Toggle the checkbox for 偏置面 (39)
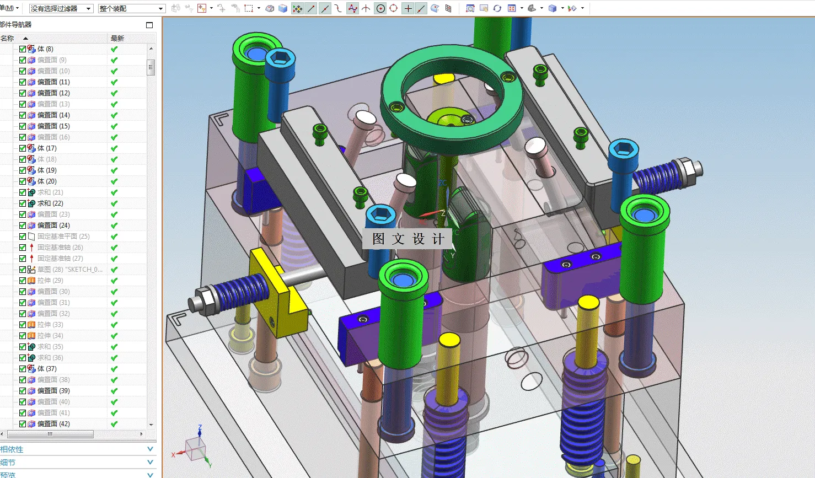815x478 pixels. point(23,391)
